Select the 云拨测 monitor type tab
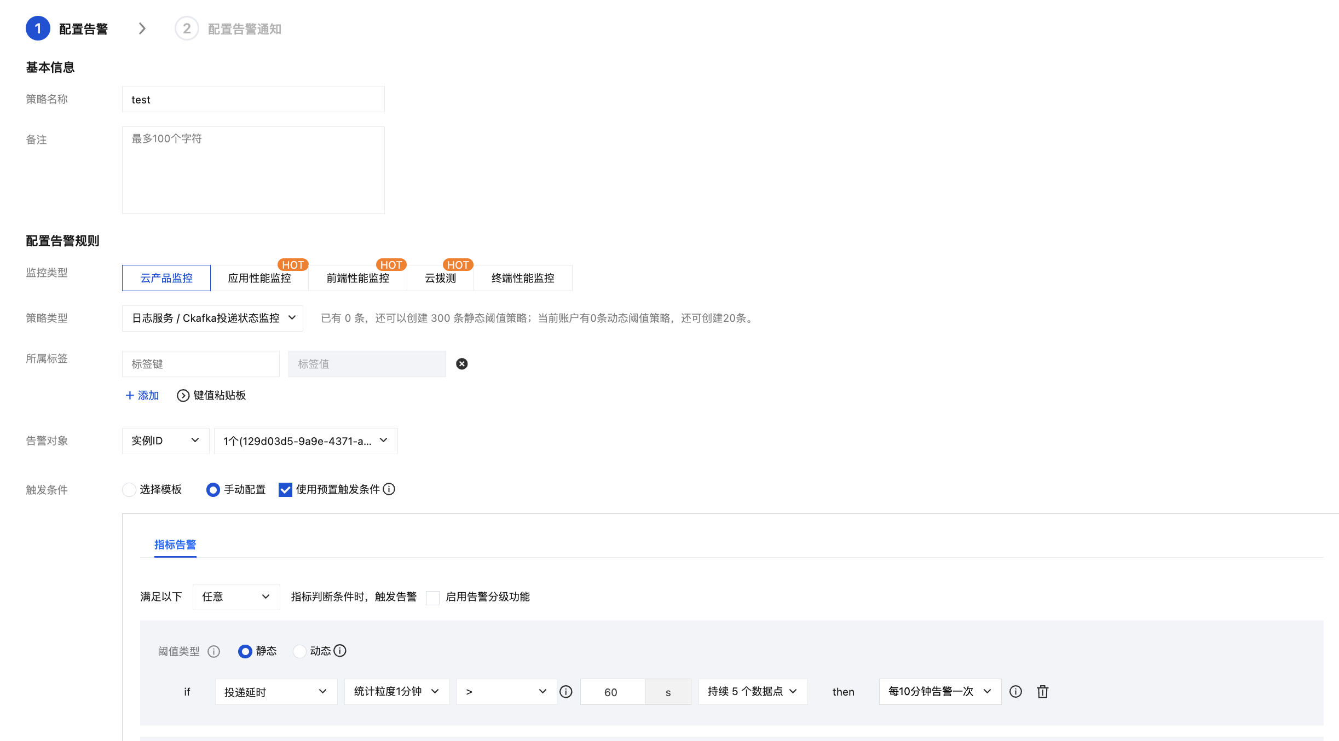Image resolution: width=1339 pixels, height=741 pixels. [x=440, y=278]
